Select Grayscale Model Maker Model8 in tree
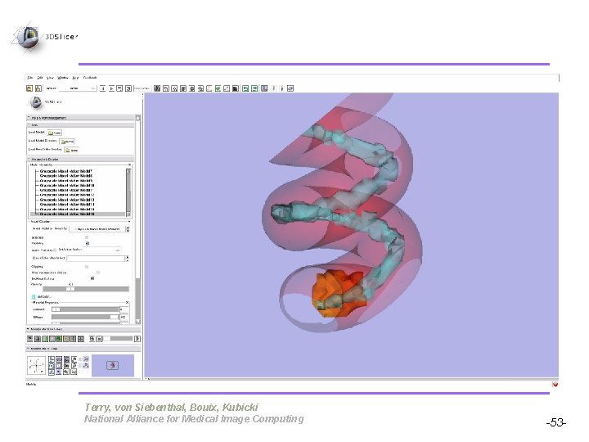This screenshot has width=589, height=442. click(66, 175)
